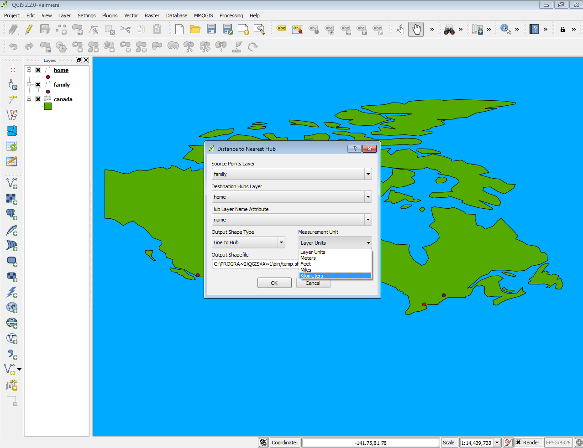Open the Source Points Layer dropdown
583x448 pixels.
368,174
